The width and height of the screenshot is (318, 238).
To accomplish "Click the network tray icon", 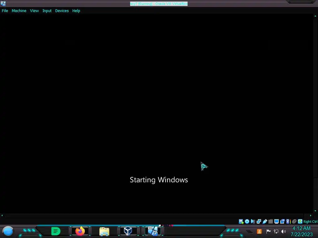I will [276, 231].
